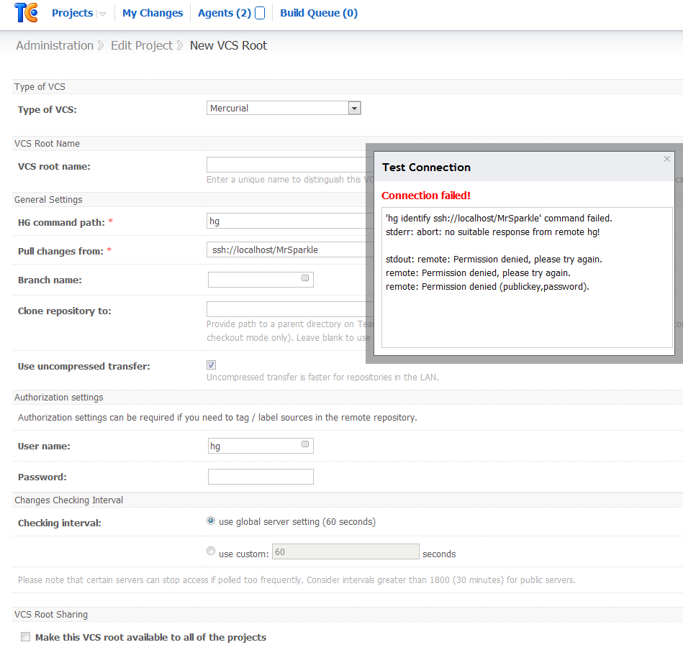Focus the Clone repository to field
This screenshot has height=655, width=683.
click(x=289, y=309)
